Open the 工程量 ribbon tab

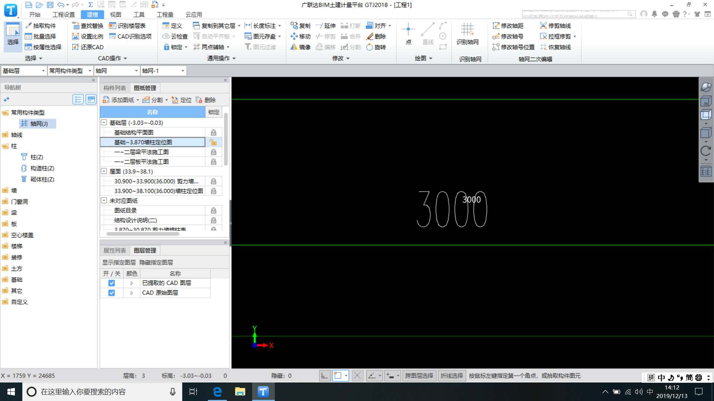[x=165, y=14]
